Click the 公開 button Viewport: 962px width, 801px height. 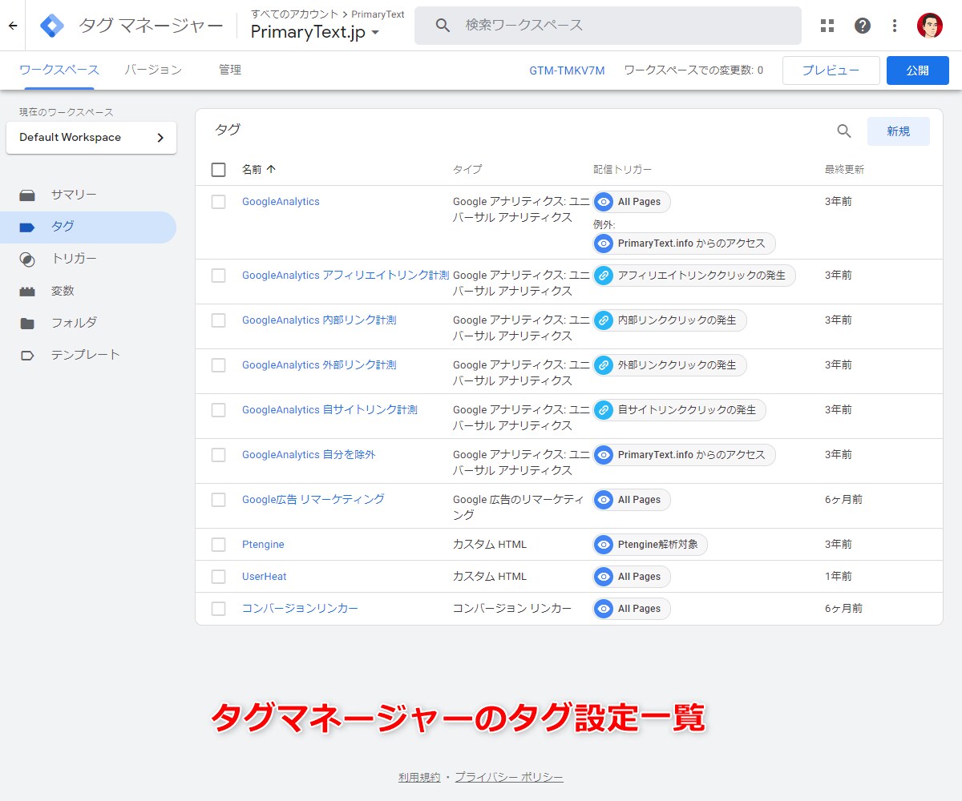(x=918, y=70)
